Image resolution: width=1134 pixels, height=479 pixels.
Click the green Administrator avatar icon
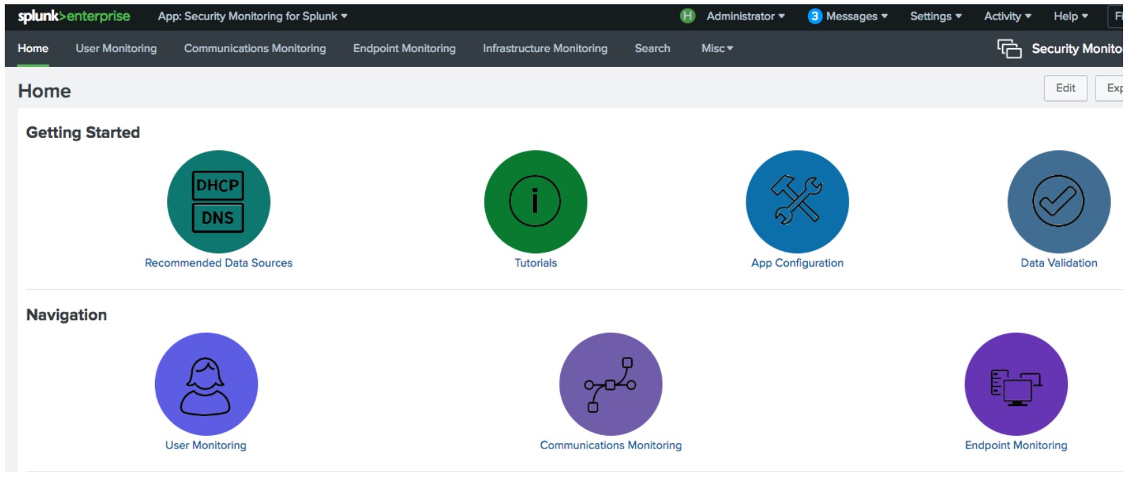(687, 16)
